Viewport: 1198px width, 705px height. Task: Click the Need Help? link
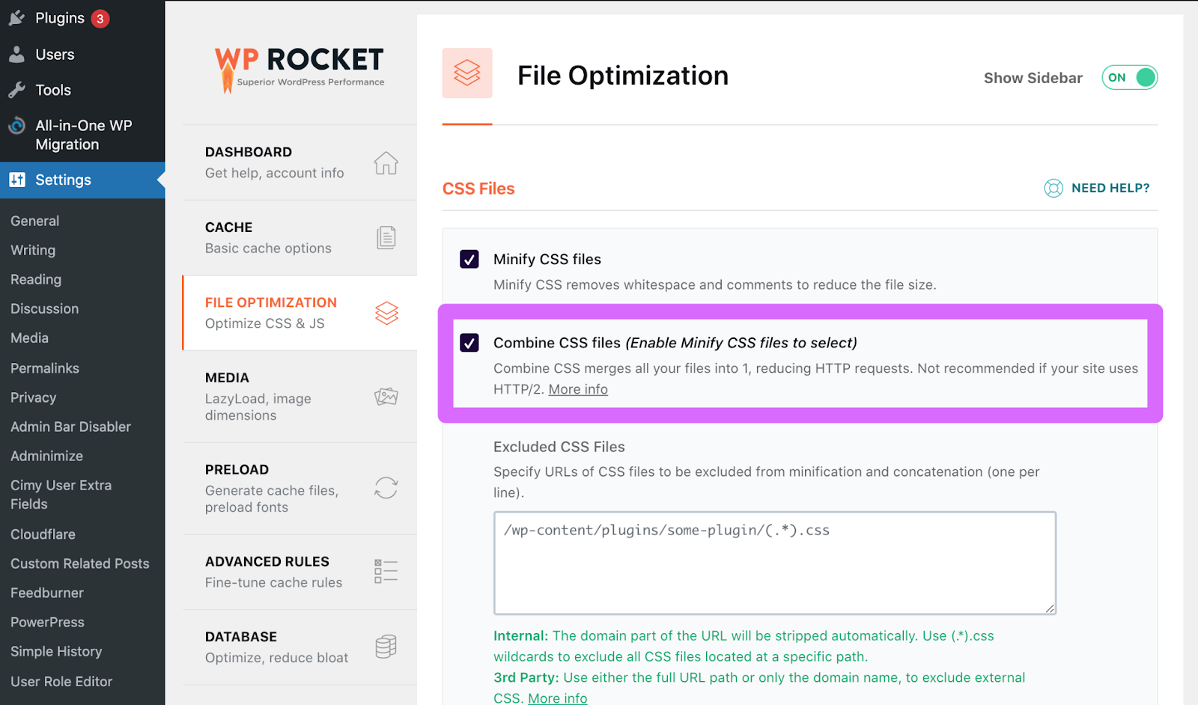1110,188
